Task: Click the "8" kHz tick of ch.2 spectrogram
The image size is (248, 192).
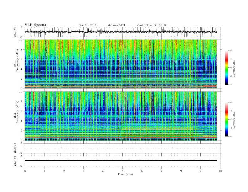Action: 22,101
